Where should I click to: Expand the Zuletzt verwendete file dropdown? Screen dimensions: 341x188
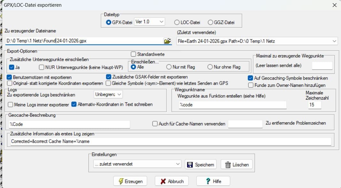click(334, 41)
